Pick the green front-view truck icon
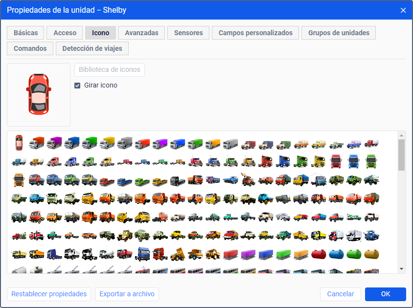The width and height of the screenshot is (413, 308). (x=371, y=161)
